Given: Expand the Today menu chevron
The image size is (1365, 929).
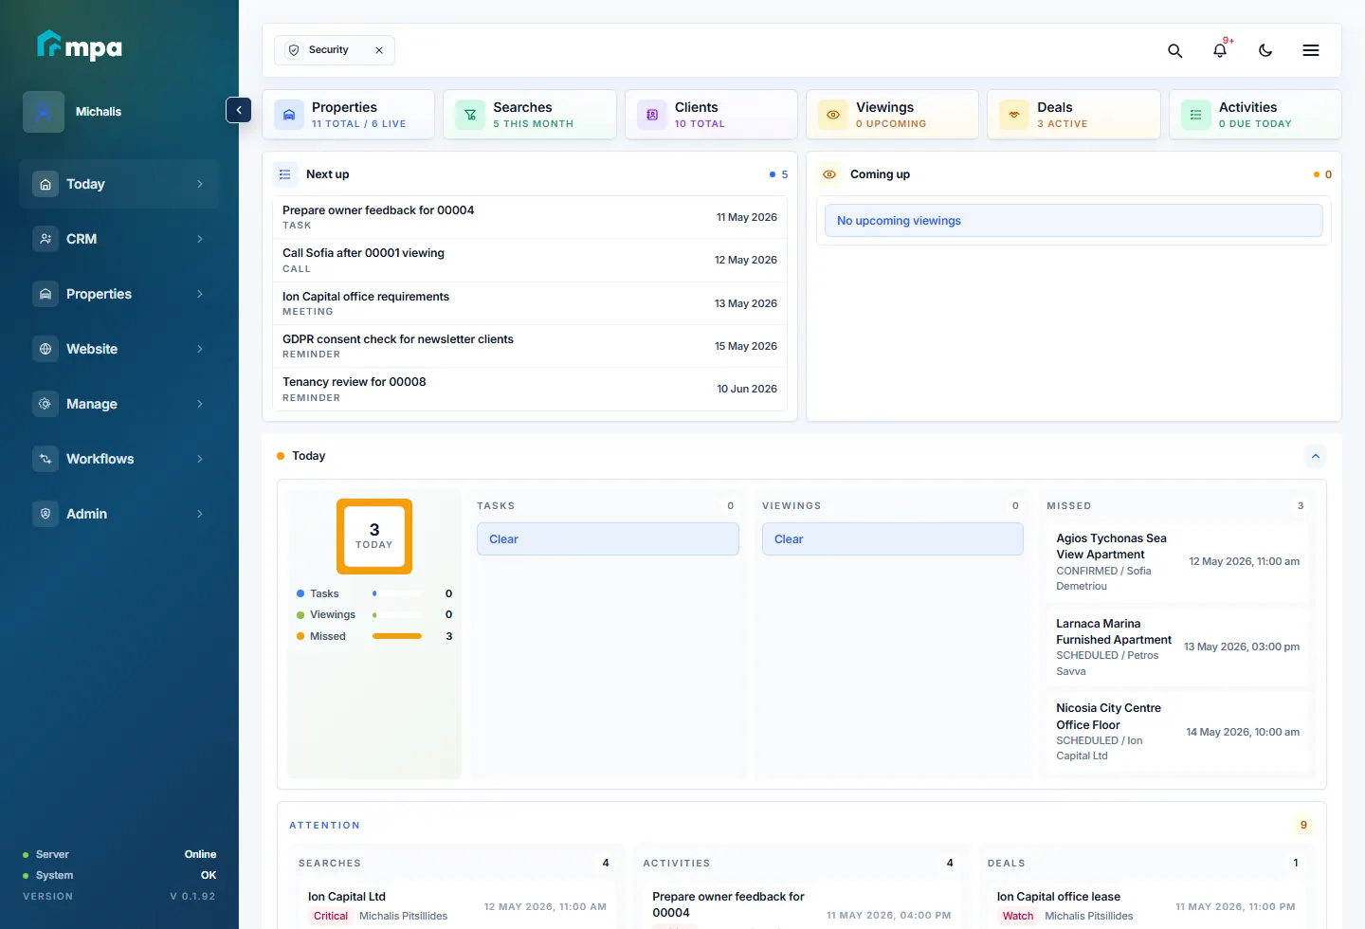Looking at the screenshot, I should [200, 184].
